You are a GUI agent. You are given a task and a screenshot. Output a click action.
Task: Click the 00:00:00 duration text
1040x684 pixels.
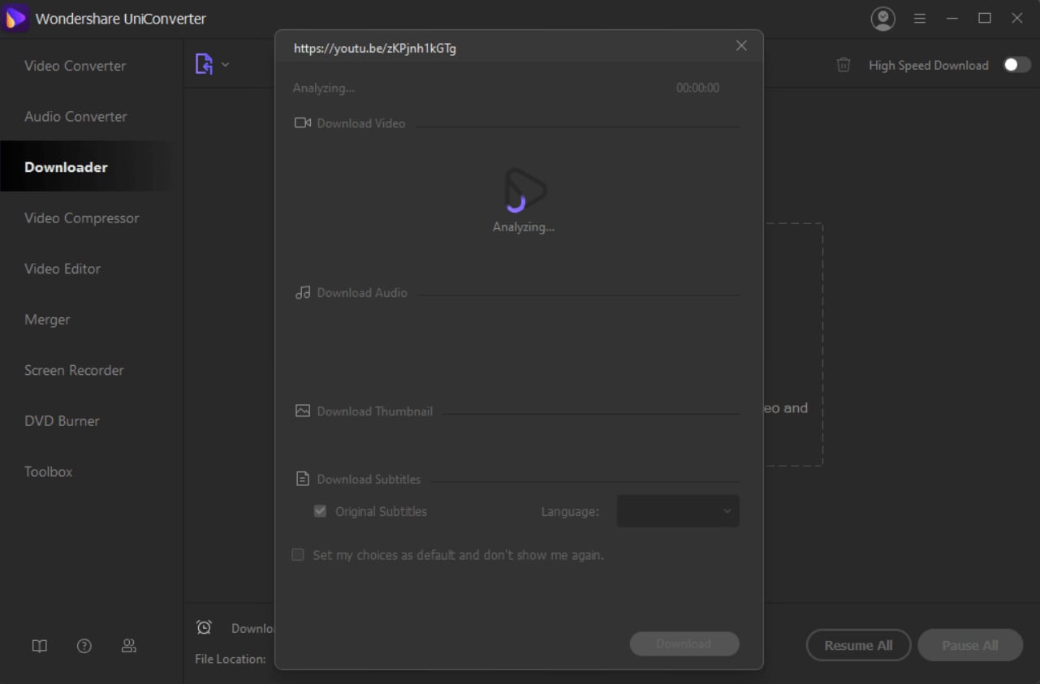698,88
